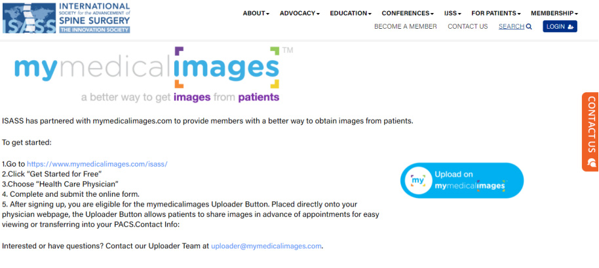Expand the ADVOCACY dropdown menu
Viewport: 599px width, 268px height.
[299, 13]
